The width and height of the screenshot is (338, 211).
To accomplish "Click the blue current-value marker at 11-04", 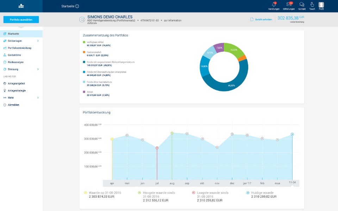I will tap(292, 134).
